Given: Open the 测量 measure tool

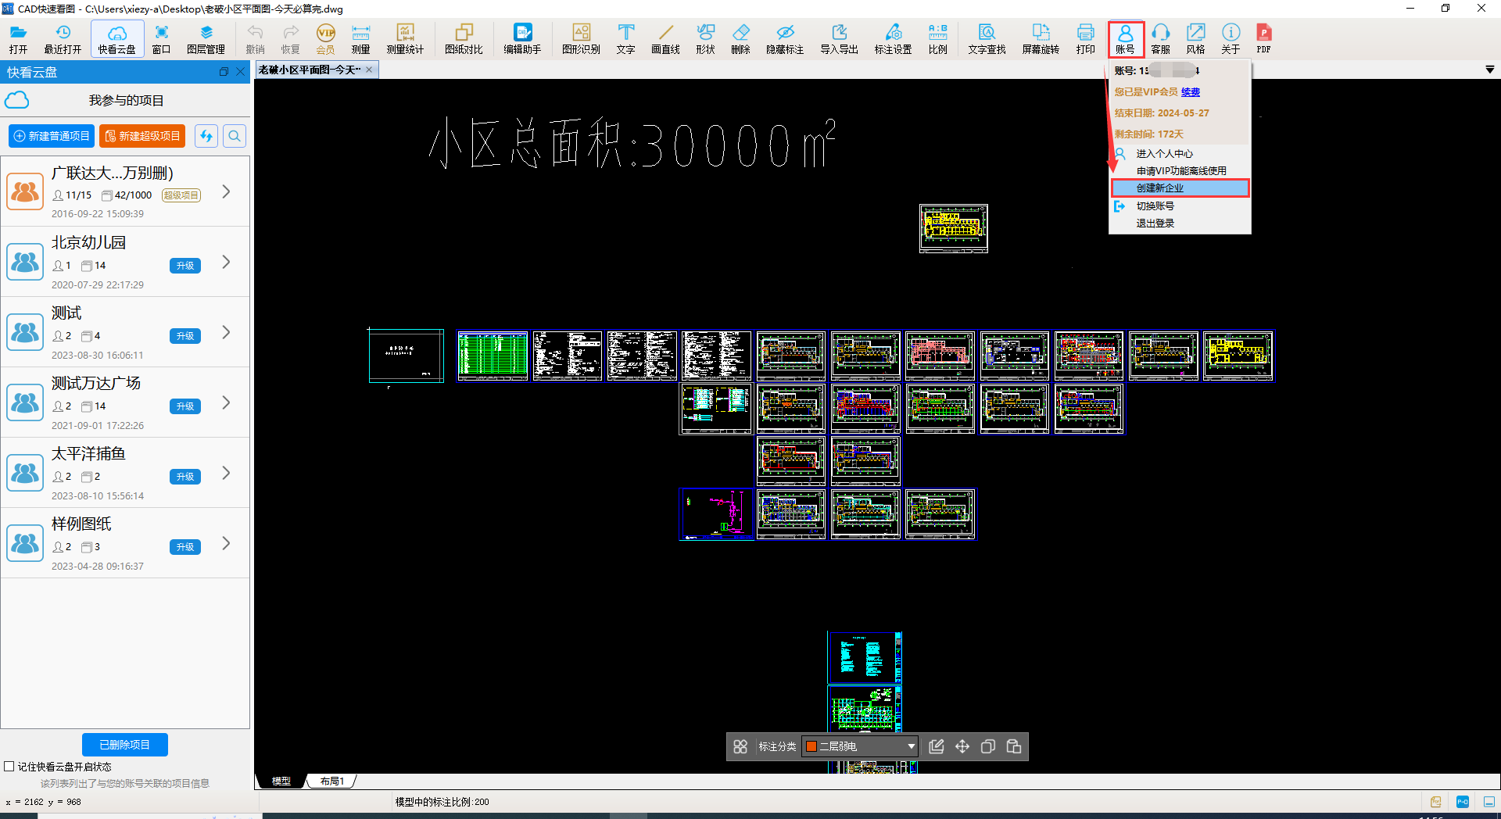Looking at the screenshot, I should (x=360, y=38).
